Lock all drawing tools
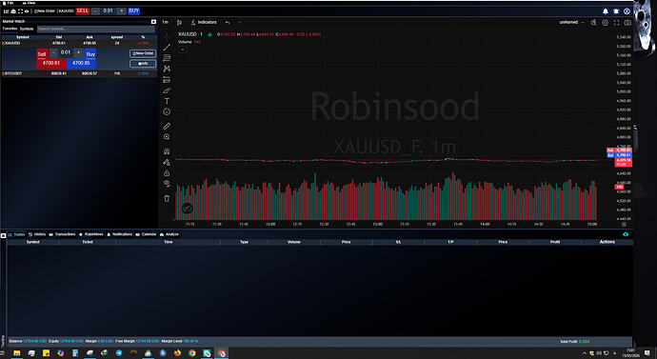657x359 pixels. coord(167,173)
